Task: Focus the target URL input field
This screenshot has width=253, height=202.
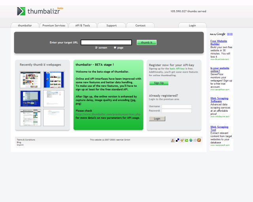Action: [106, 42]
